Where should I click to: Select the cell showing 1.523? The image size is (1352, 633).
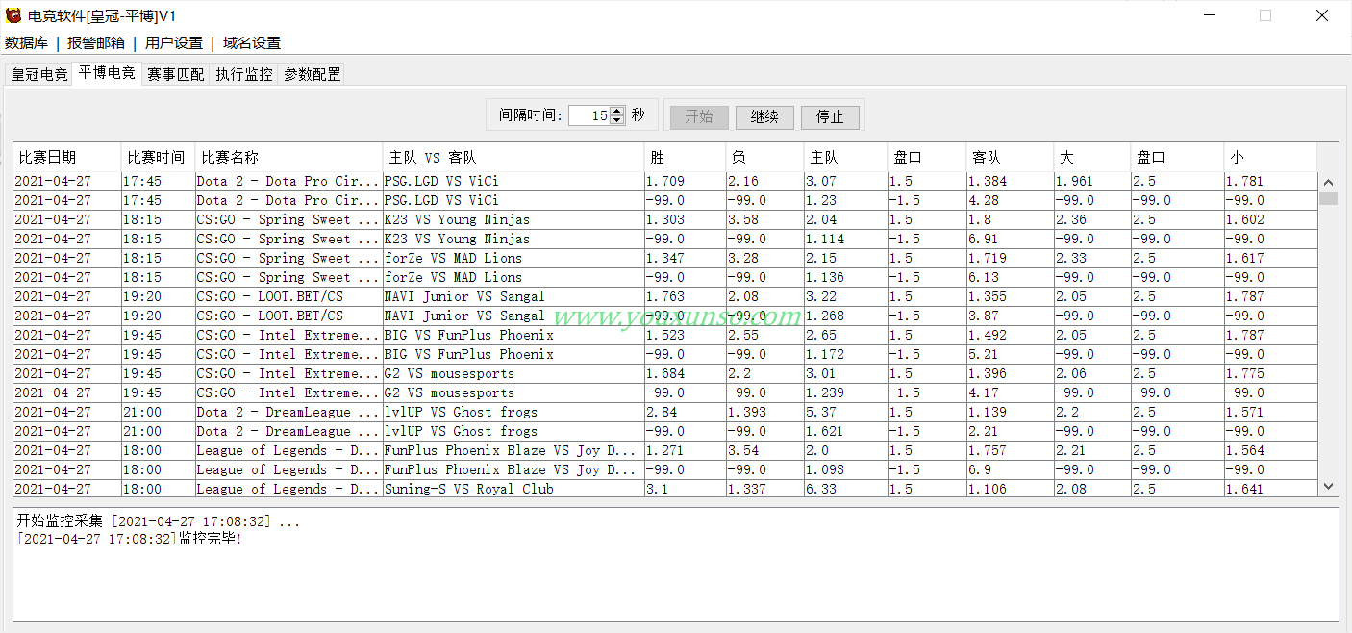(x=685, y=335)
